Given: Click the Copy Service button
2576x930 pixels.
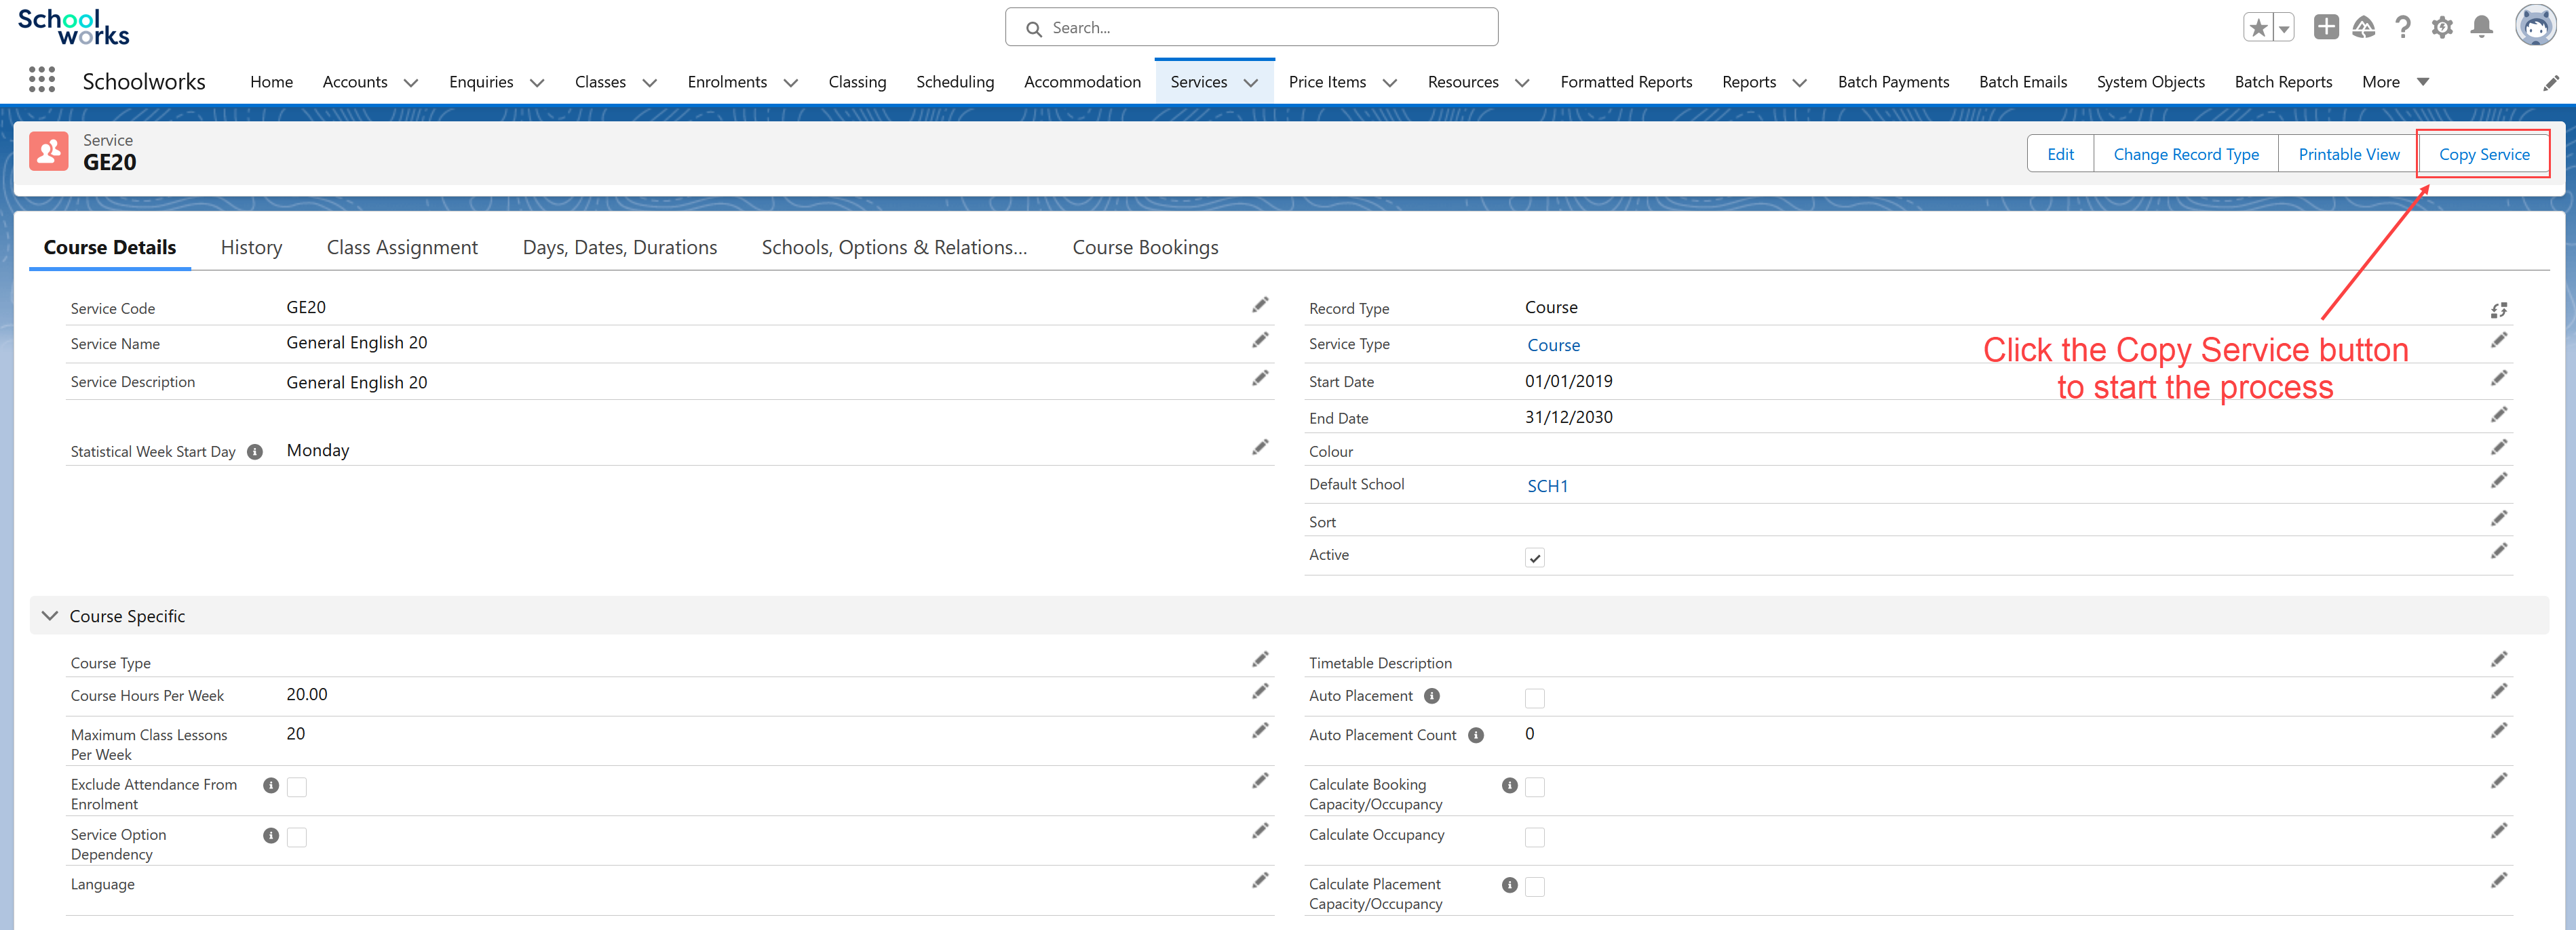Looking at the screenshot, I should tap(2483, 154).
